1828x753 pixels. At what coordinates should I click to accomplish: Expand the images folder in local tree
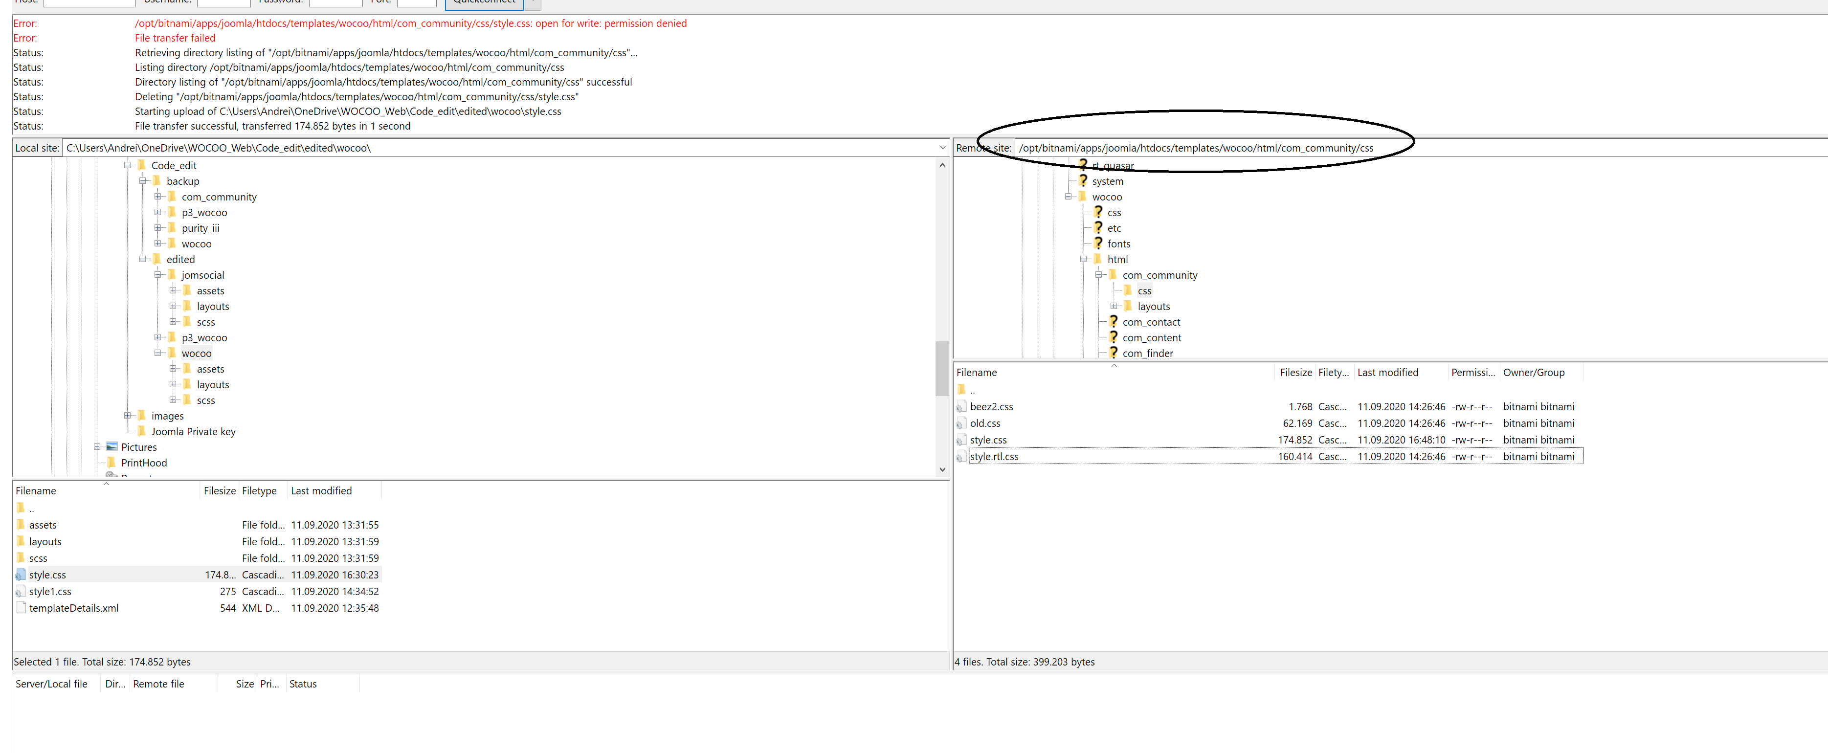pos(128,415)
